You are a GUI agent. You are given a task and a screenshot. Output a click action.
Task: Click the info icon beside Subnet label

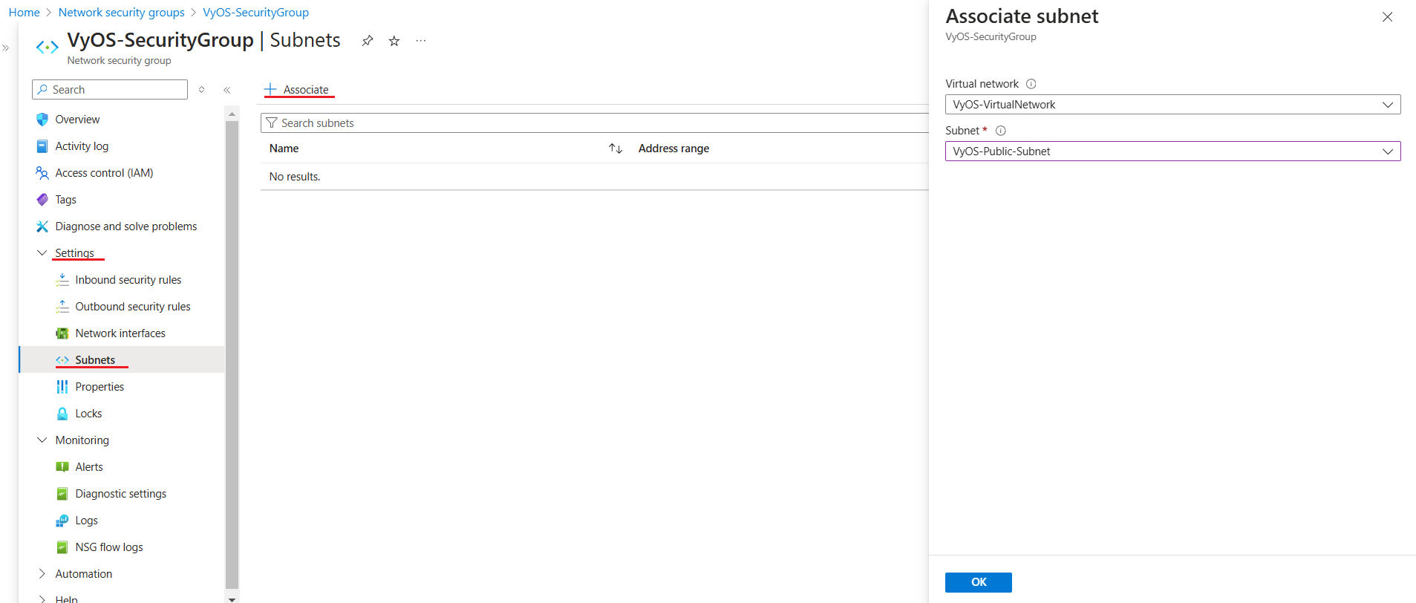tap(1000, 131)
